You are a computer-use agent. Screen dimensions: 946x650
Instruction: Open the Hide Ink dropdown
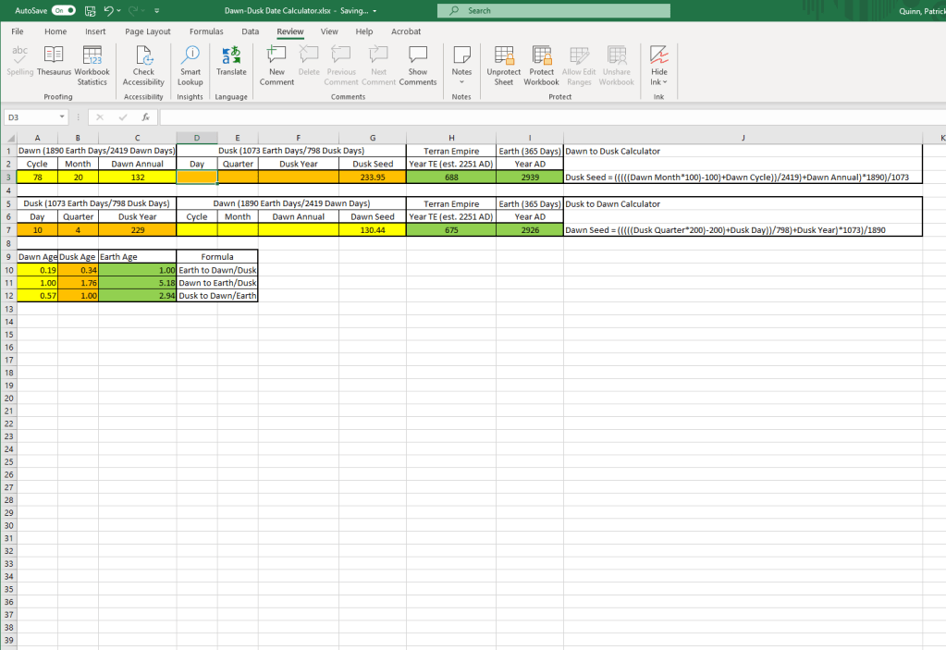659,82
